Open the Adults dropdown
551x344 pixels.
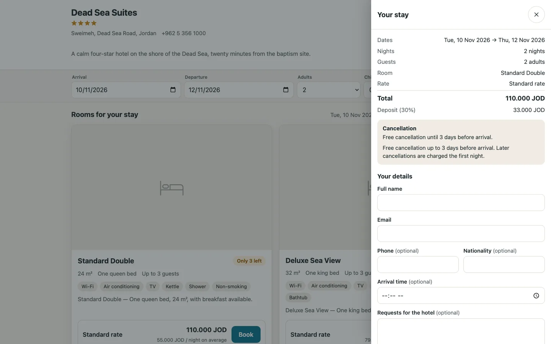(329, 90)
